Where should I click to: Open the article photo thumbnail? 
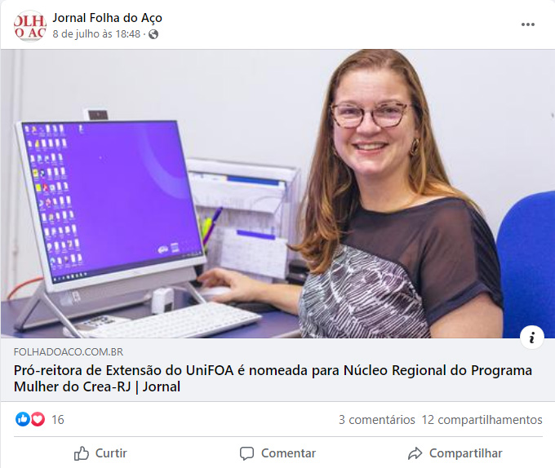[x=277, y=193]
